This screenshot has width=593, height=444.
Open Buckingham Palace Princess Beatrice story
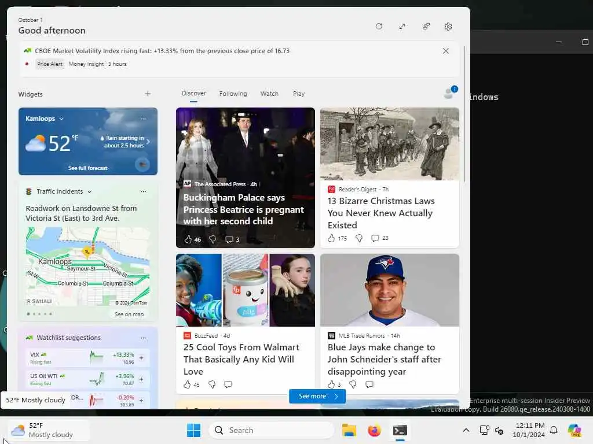pyautogui.click(x=244, y=209)
